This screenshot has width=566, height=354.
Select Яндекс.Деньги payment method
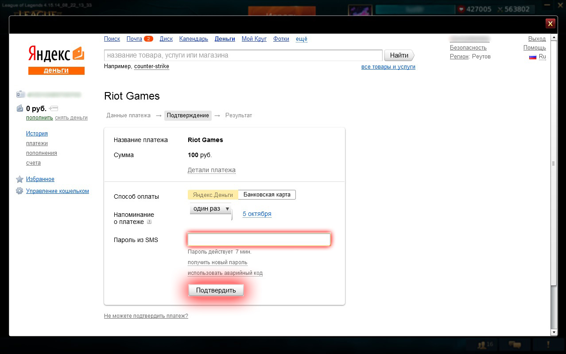click(x=213, y=195)
